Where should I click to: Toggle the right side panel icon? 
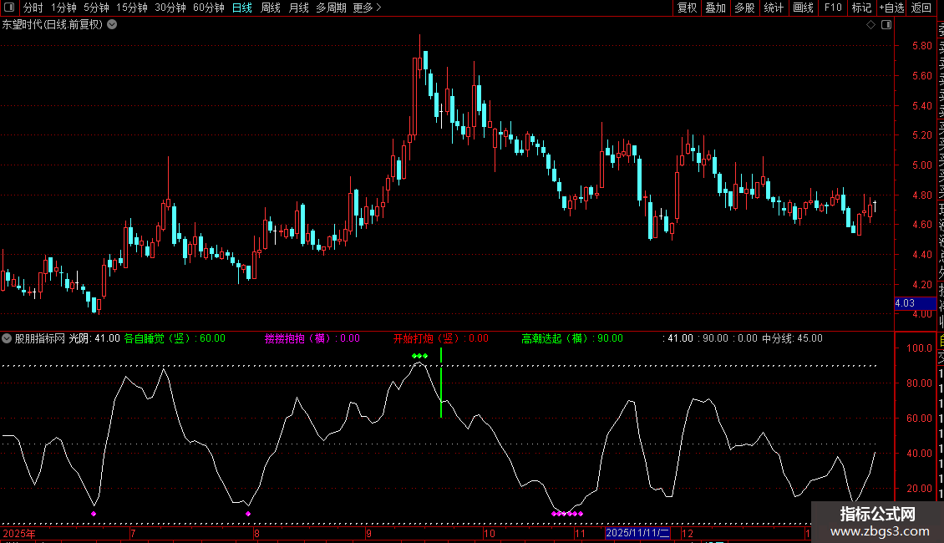886,25
